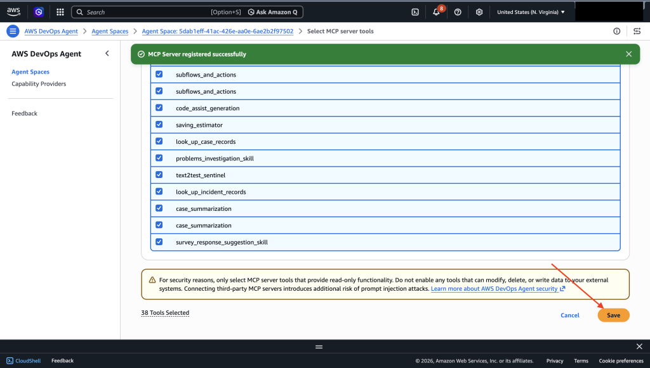The height and width of the screenshot is (368, 650).
Task: Uncheck text2test_sentinel tool
Action: click(159, 174)
